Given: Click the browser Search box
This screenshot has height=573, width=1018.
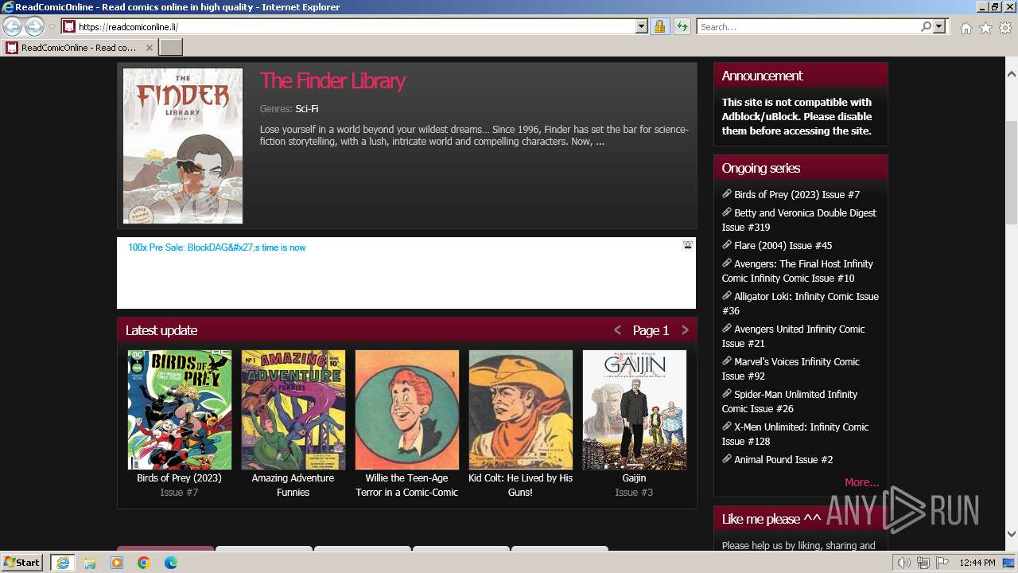Looking at the screenshot, I should point(810,26).
